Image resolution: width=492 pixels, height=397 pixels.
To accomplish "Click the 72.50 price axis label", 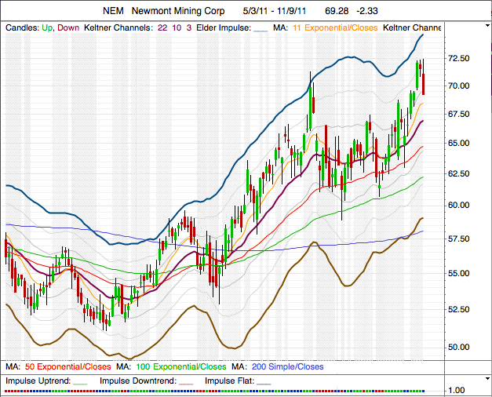I will point(459,58).
